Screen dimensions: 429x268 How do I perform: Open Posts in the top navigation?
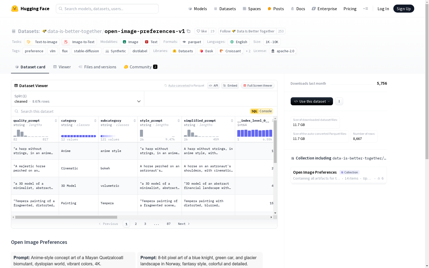[x=276, y=9]
